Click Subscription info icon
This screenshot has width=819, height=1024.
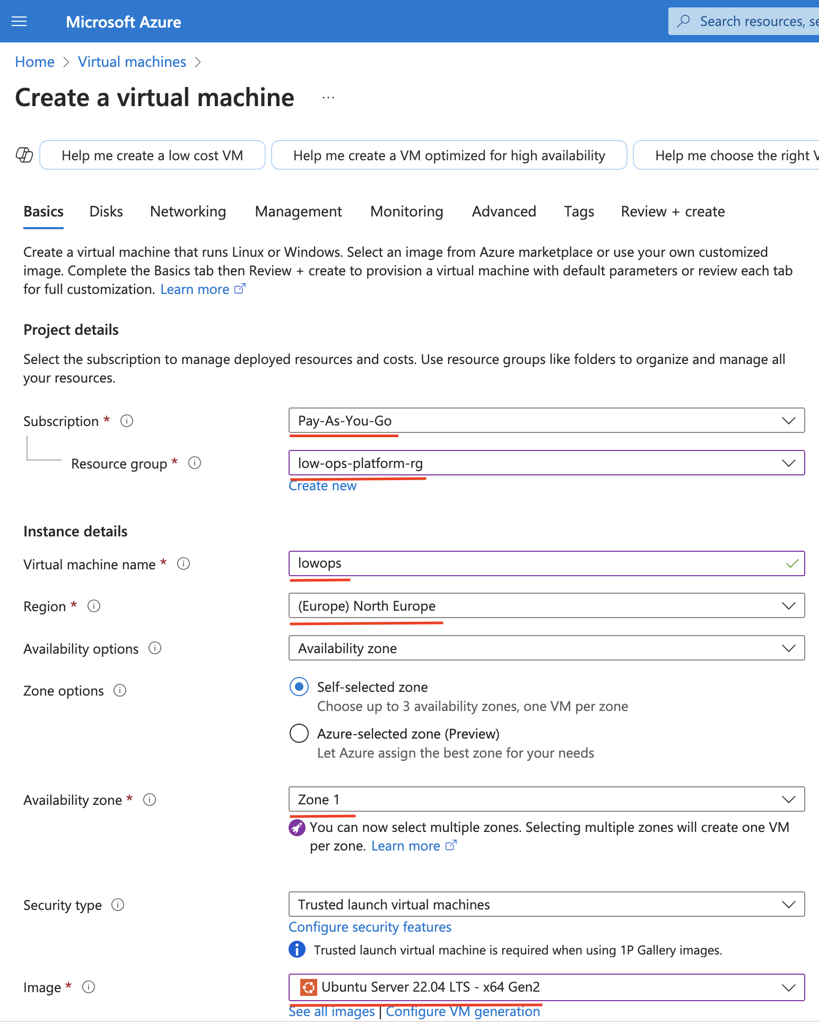pos(127,421)
